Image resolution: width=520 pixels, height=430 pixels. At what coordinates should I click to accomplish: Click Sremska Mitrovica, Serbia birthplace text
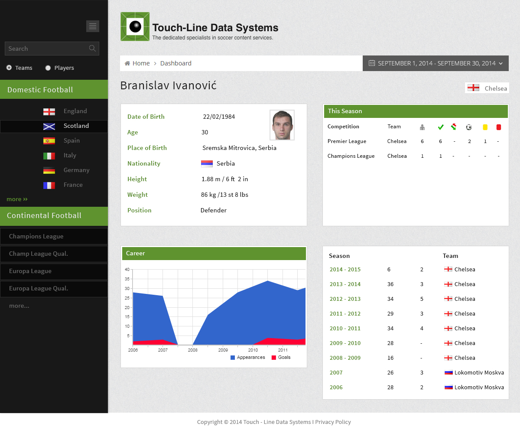pyautogui.click(x=239, y=148)
